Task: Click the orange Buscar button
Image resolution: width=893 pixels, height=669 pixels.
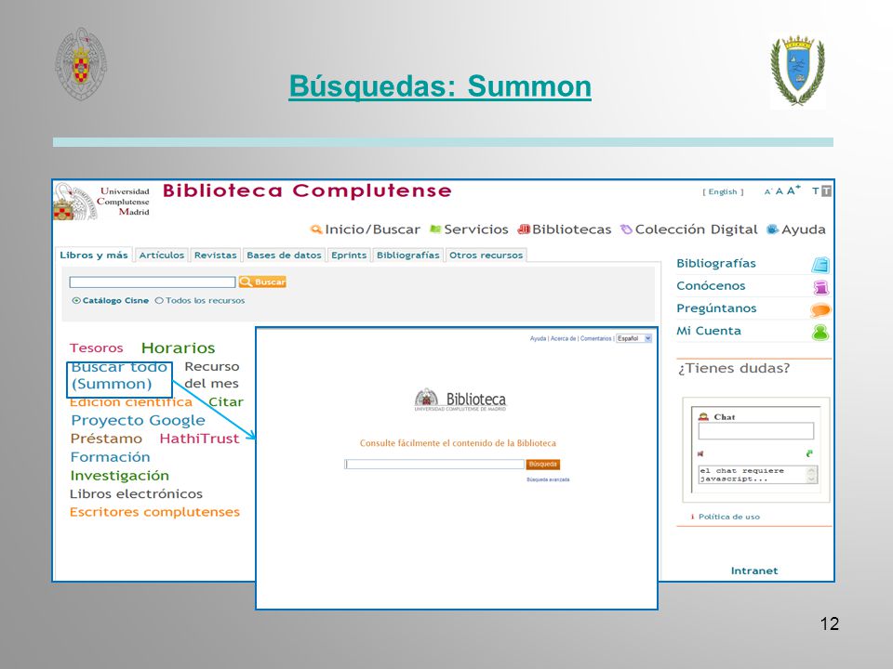Action: click(x=262, y=282)
